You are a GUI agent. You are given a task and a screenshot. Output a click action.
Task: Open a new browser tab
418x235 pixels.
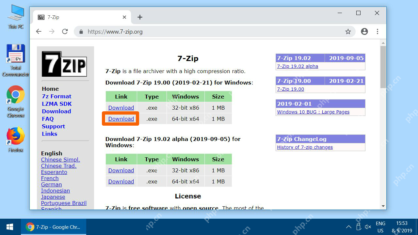point(140,17)
